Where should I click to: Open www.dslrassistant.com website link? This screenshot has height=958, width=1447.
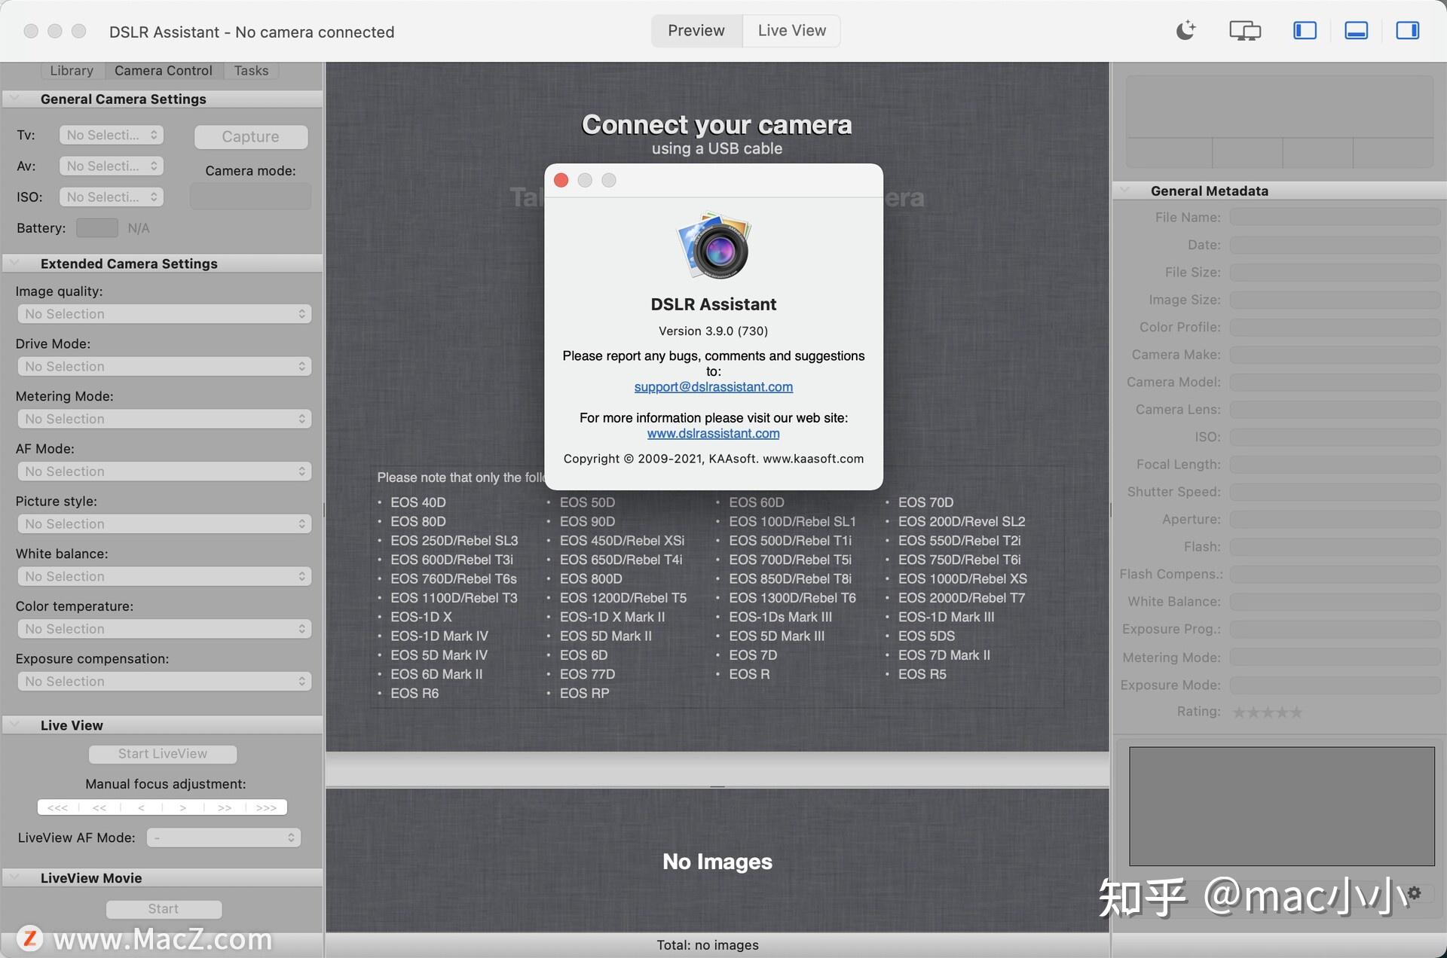tap(714, 433)
